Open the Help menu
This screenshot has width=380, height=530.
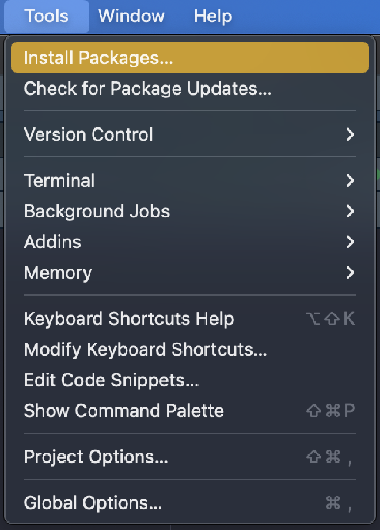[x=212, y=16]
